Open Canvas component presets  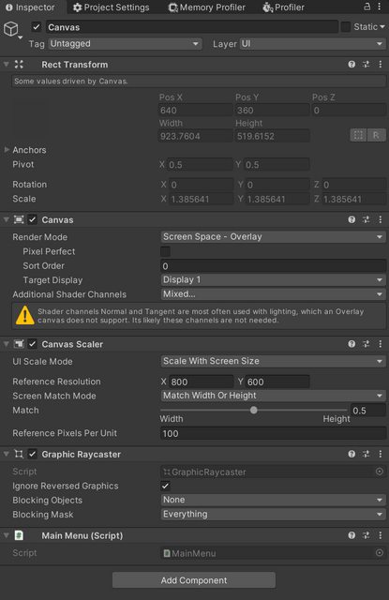[x=367, y=219]
